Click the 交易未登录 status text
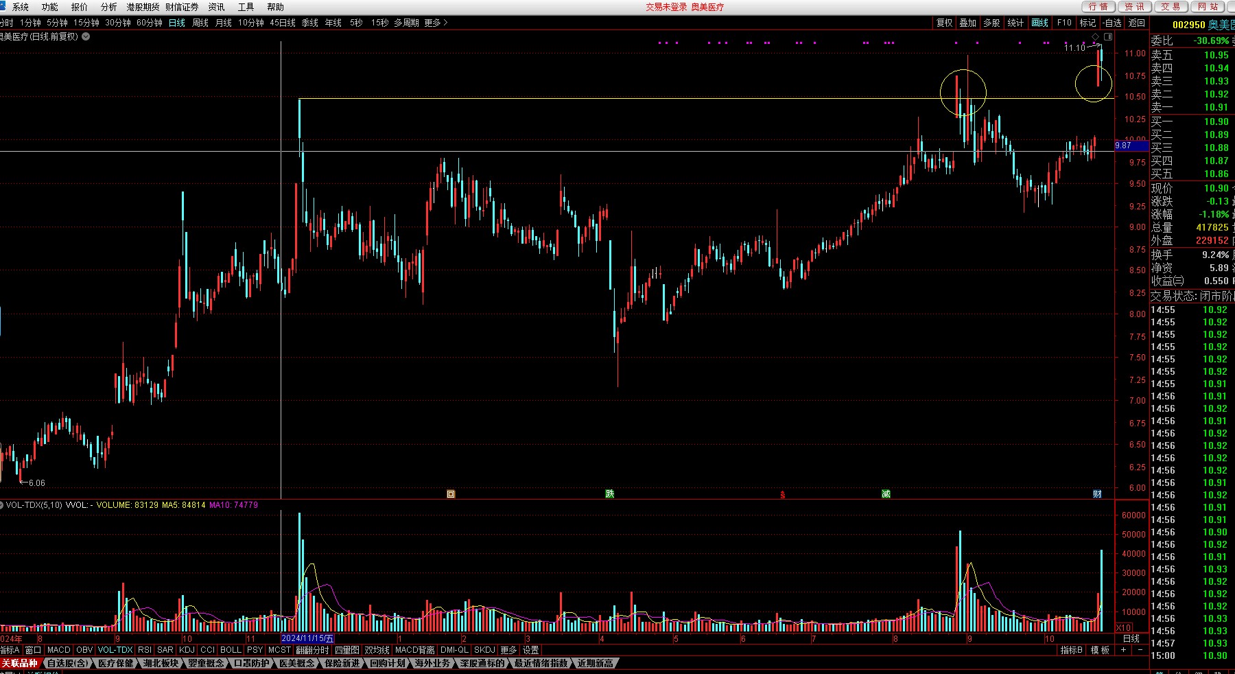Image resolution: width=1235 pixels, height=674 pixels. pyautogui.click(x=666, y=7)
